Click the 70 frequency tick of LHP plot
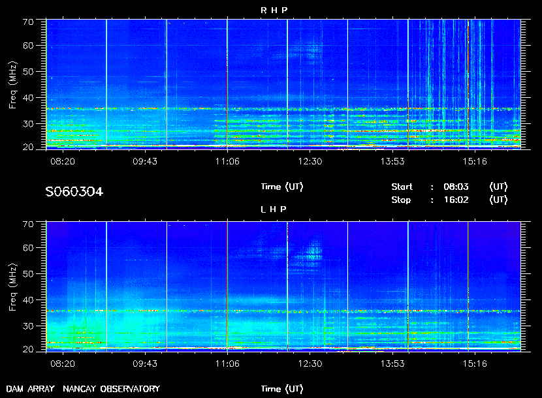This screenshot has height=398, width=542. click(28, 224)
